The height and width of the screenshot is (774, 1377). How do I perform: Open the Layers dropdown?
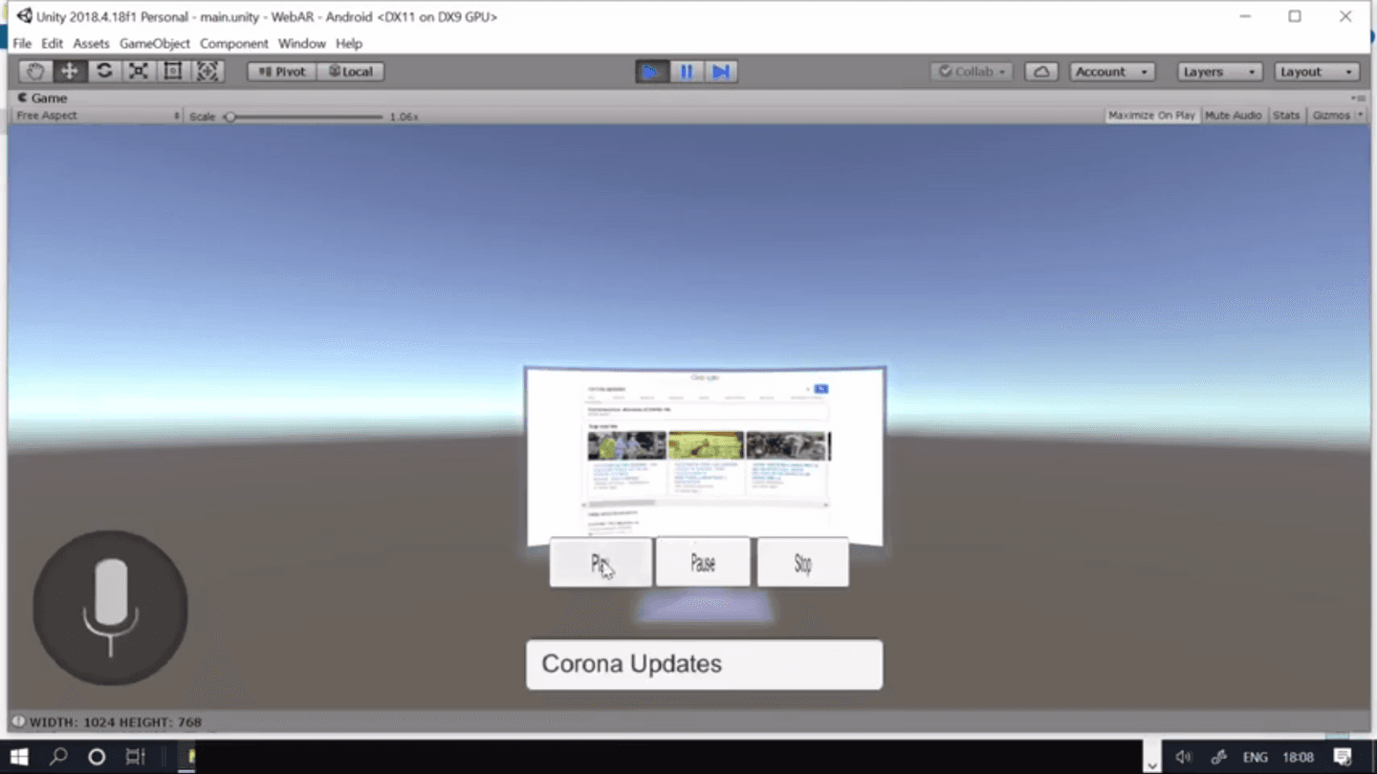[x=1218, y=72]
